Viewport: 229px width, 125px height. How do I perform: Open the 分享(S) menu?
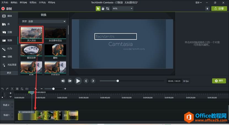[42, 2]
